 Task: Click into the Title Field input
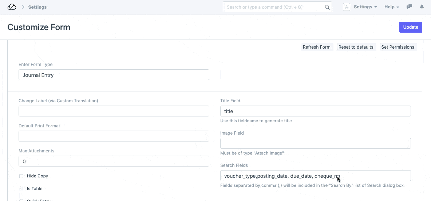[315, 111]
